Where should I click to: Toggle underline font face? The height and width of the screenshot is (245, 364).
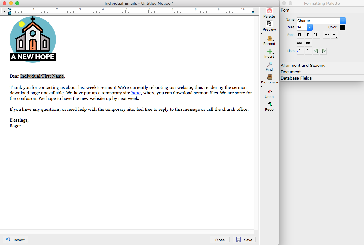pyautogui.click(x=315, y=35)
